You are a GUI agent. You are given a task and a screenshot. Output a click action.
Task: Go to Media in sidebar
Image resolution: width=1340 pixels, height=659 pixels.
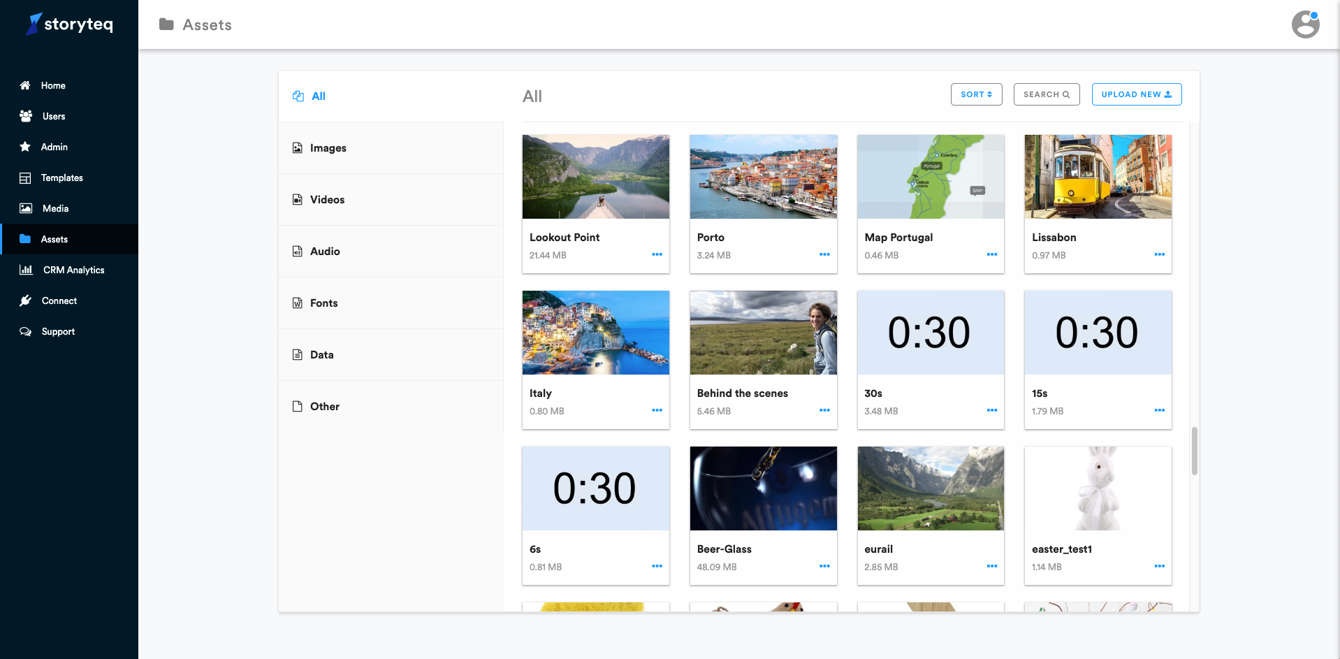point(55,208)
